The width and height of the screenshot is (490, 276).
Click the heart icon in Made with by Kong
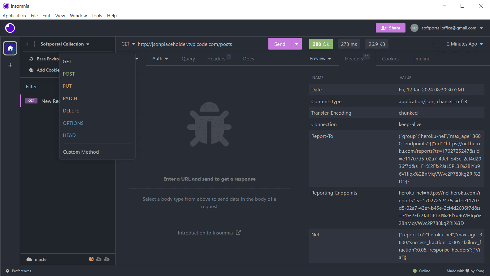point(467,271)
